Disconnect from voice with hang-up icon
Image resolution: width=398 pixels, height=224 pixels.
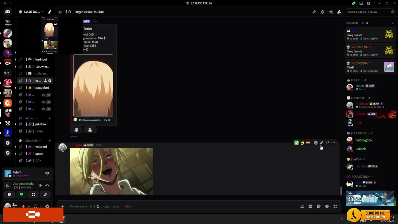coord(47,185)
